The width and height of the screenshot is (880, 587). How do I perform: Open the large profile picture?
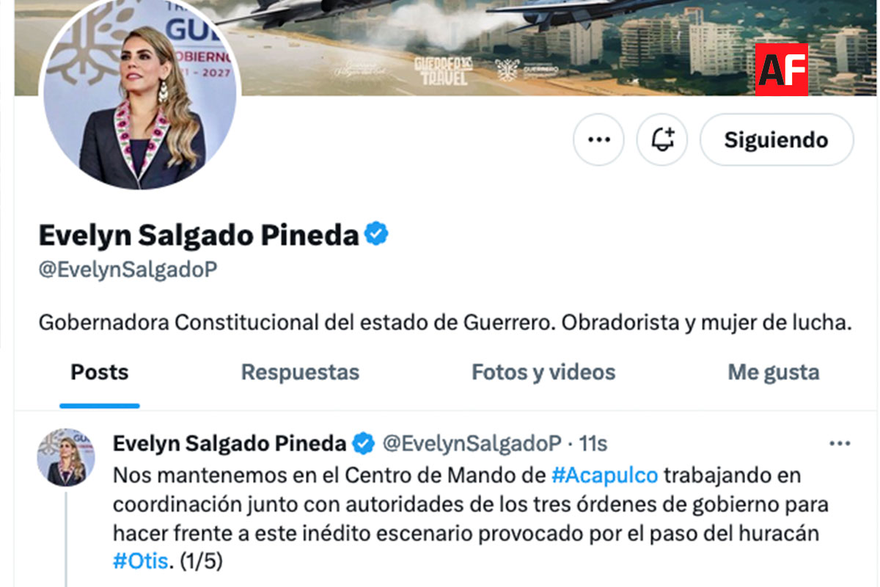tap(140, 92)
